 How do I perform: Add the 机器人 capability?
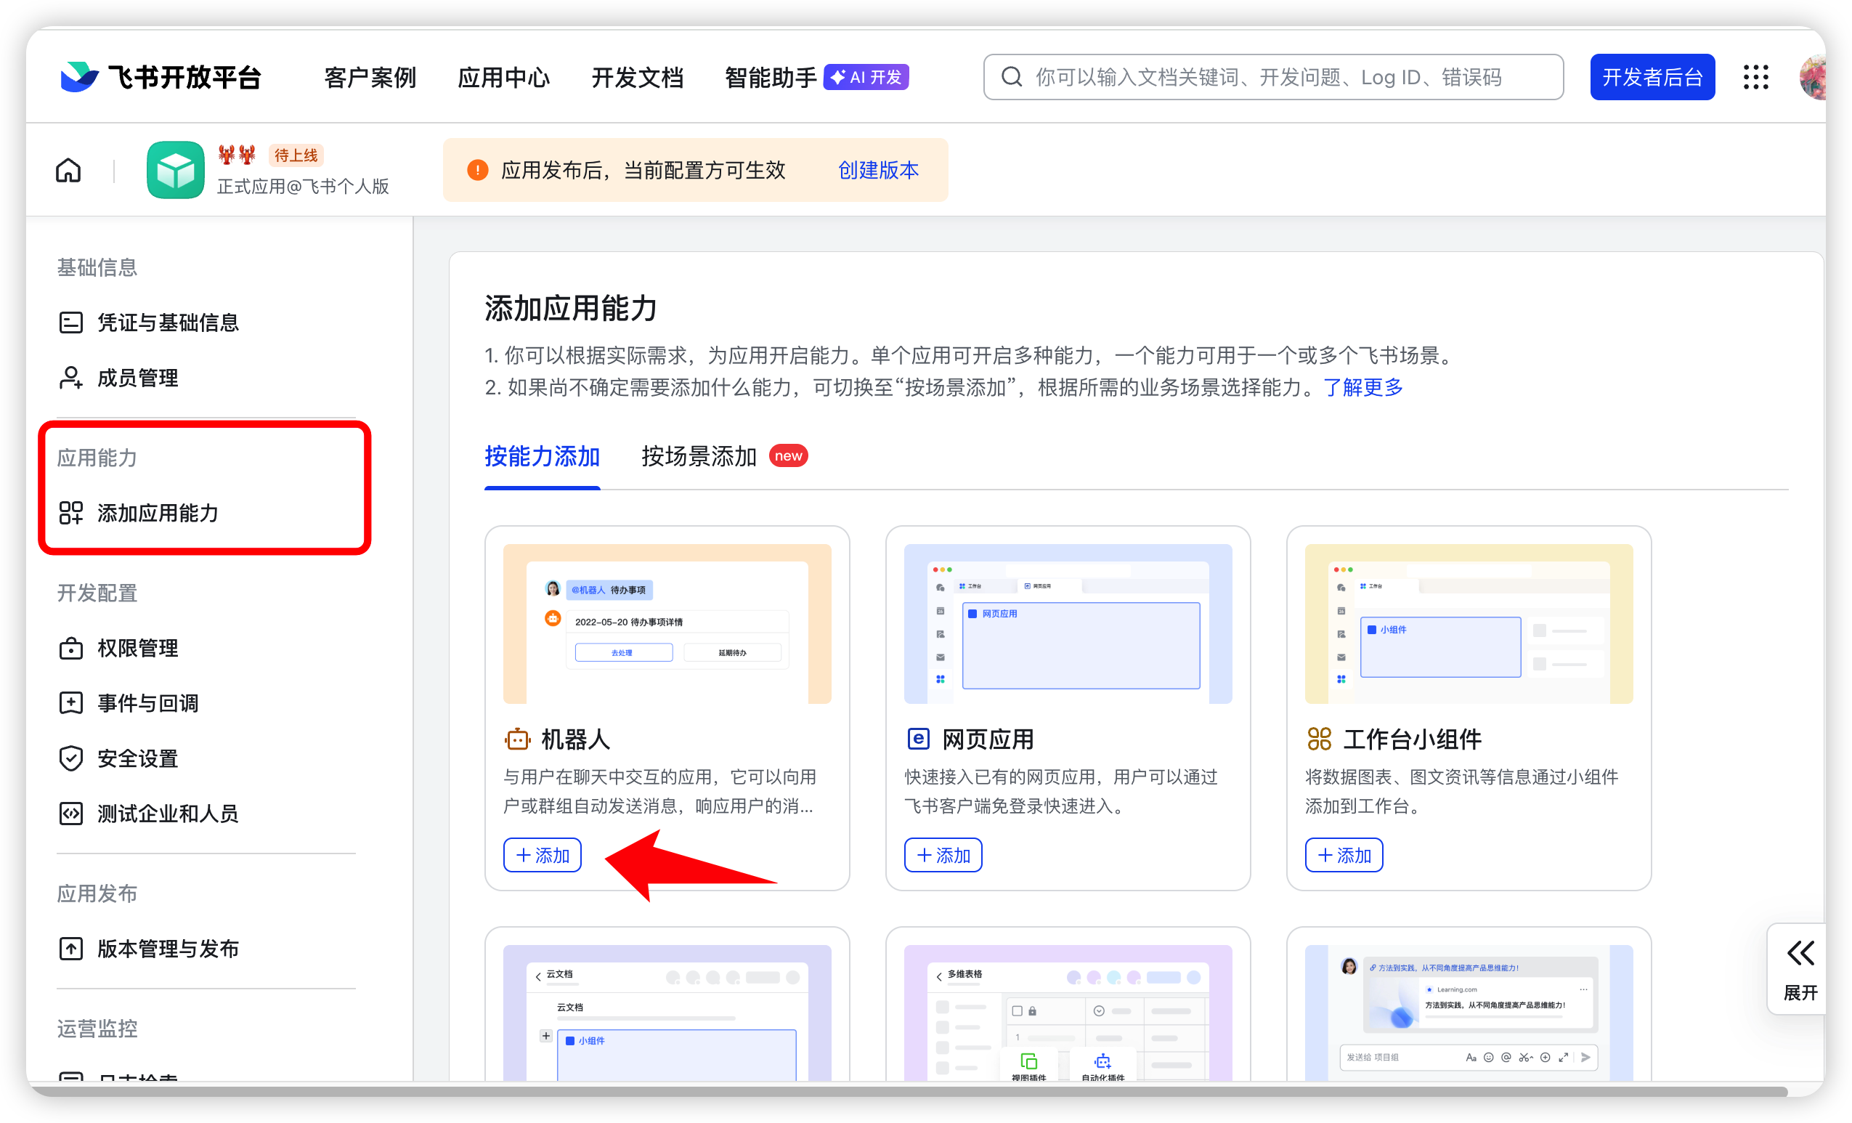(542, 855)
